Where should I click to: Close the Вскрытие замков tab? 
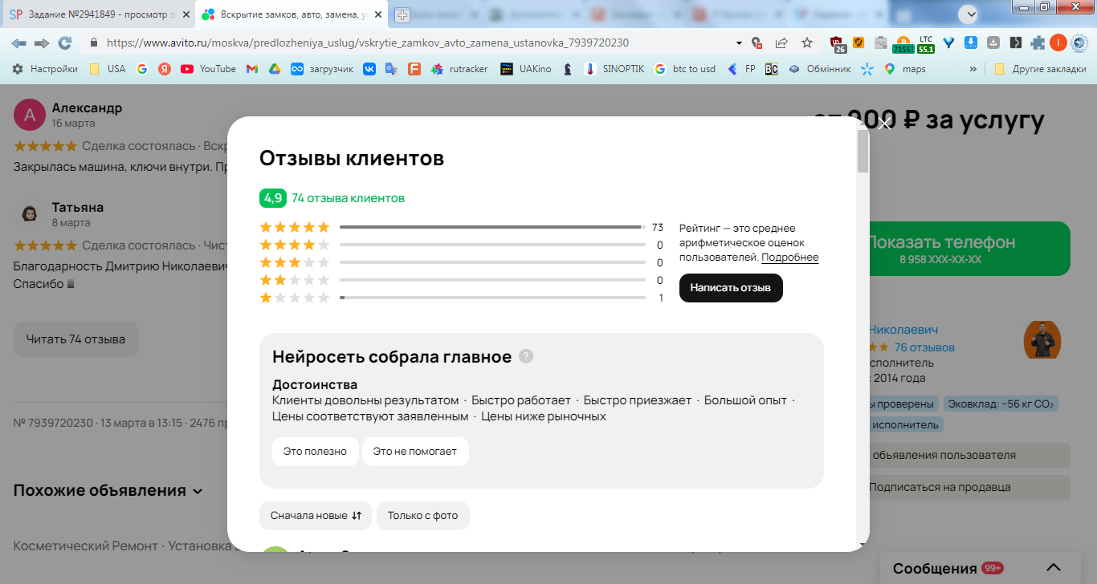pyautogui.click(x=379, y=14)
